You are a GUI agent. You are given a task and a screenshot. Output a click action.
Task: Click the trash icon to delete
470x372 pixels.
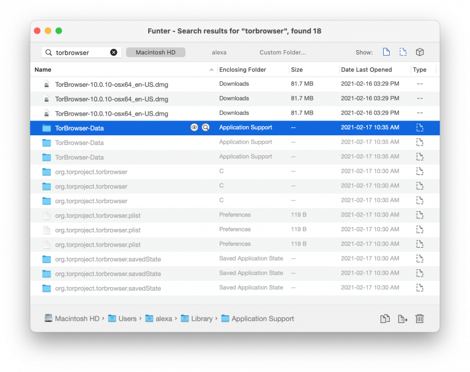pos(420,319)
